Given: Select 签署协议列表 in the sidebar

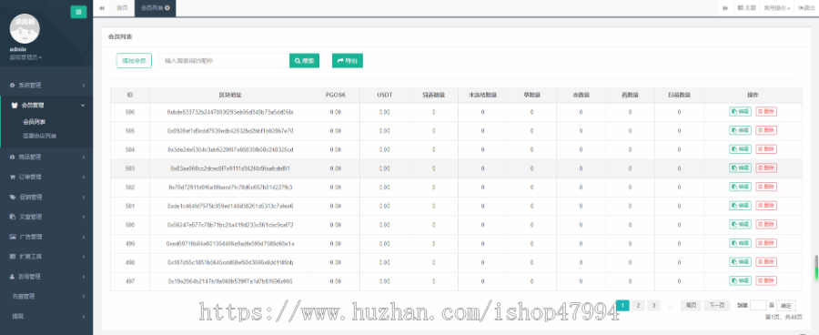Looking at the screenshot, I should (40, 136).
